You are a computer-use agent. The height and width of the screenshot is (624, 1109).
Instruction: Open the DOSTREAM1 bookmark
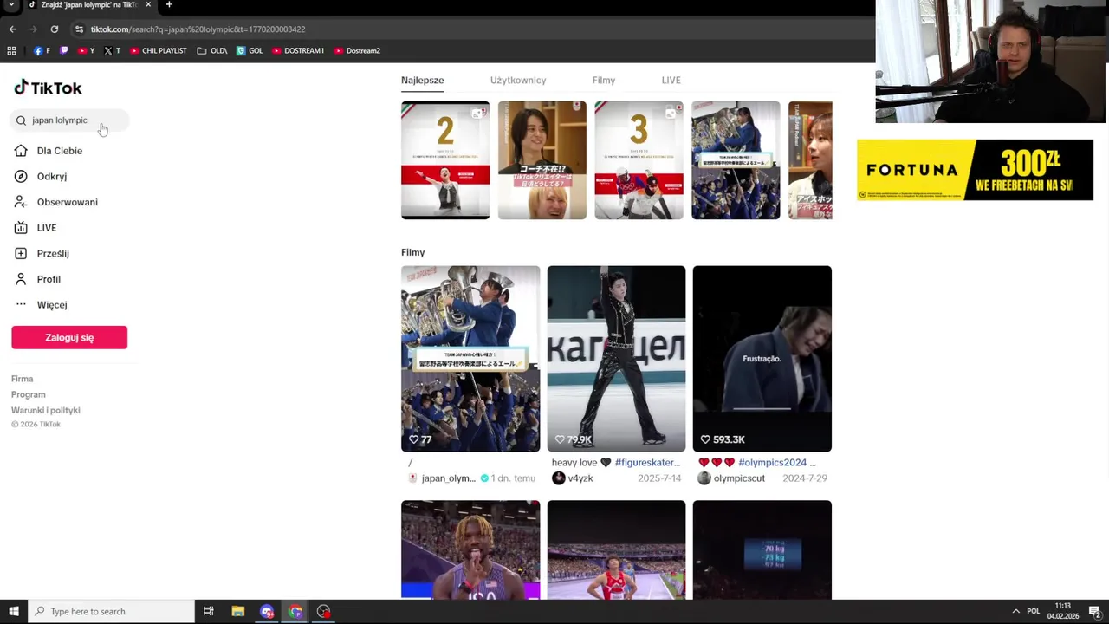(298, 50)
